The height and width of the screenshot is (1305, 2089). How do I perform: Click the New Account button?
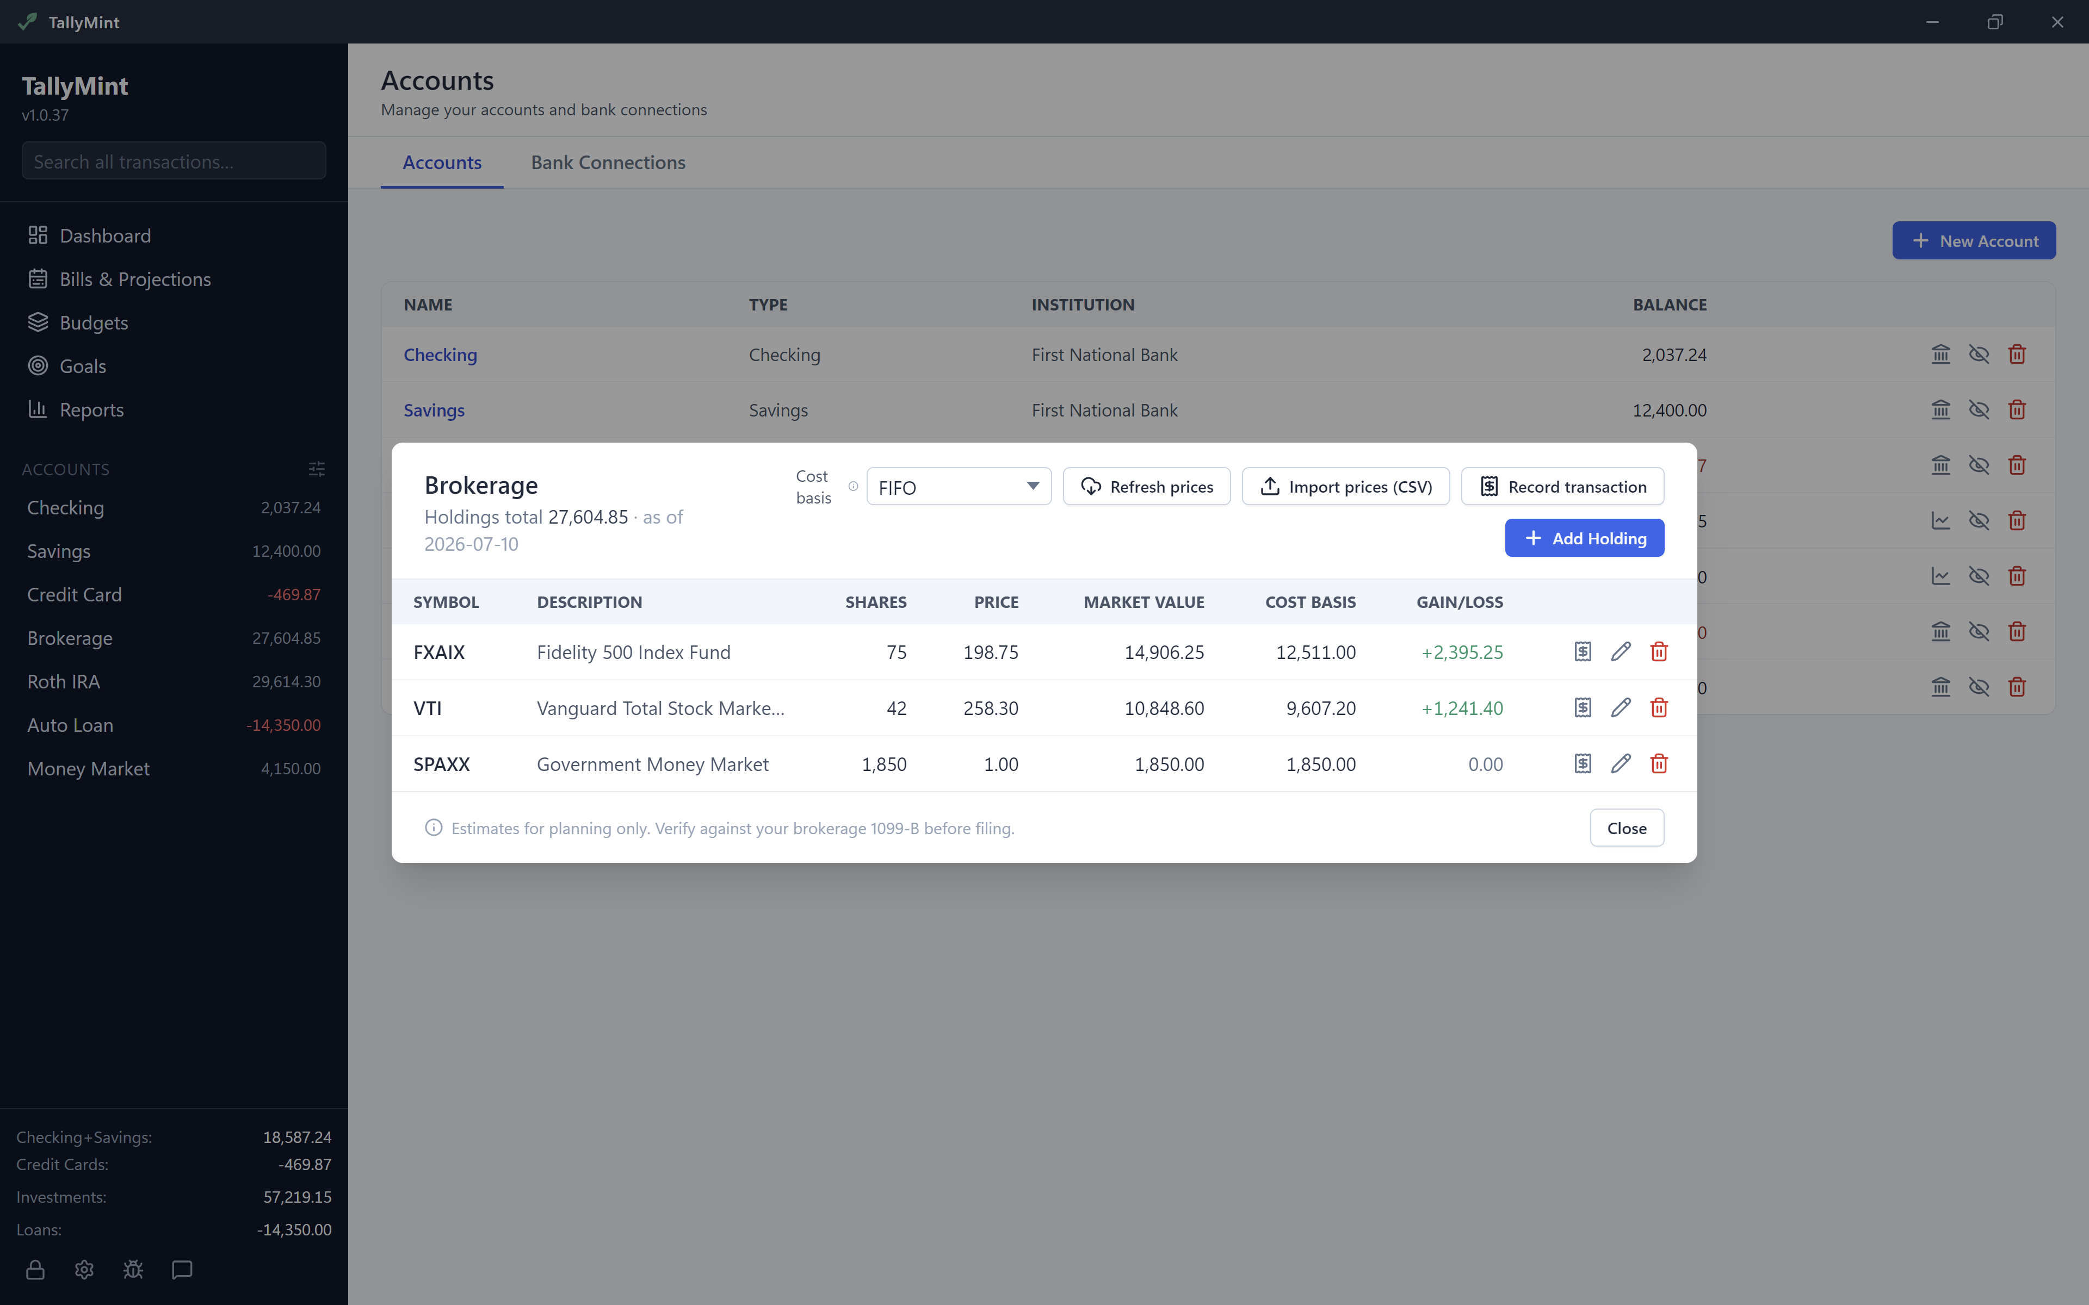1973,241
